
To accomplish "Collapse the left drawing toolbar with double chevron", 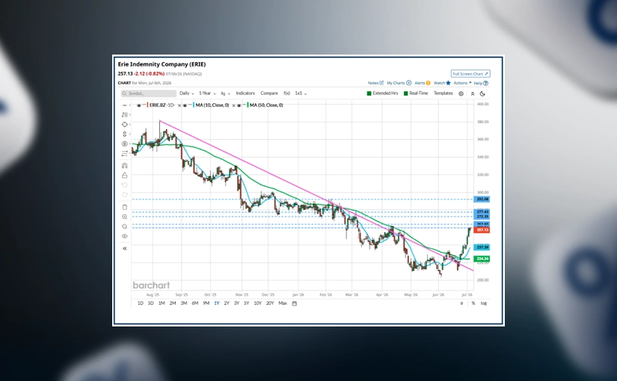I will pyautogui.click(x=124, y=249).
